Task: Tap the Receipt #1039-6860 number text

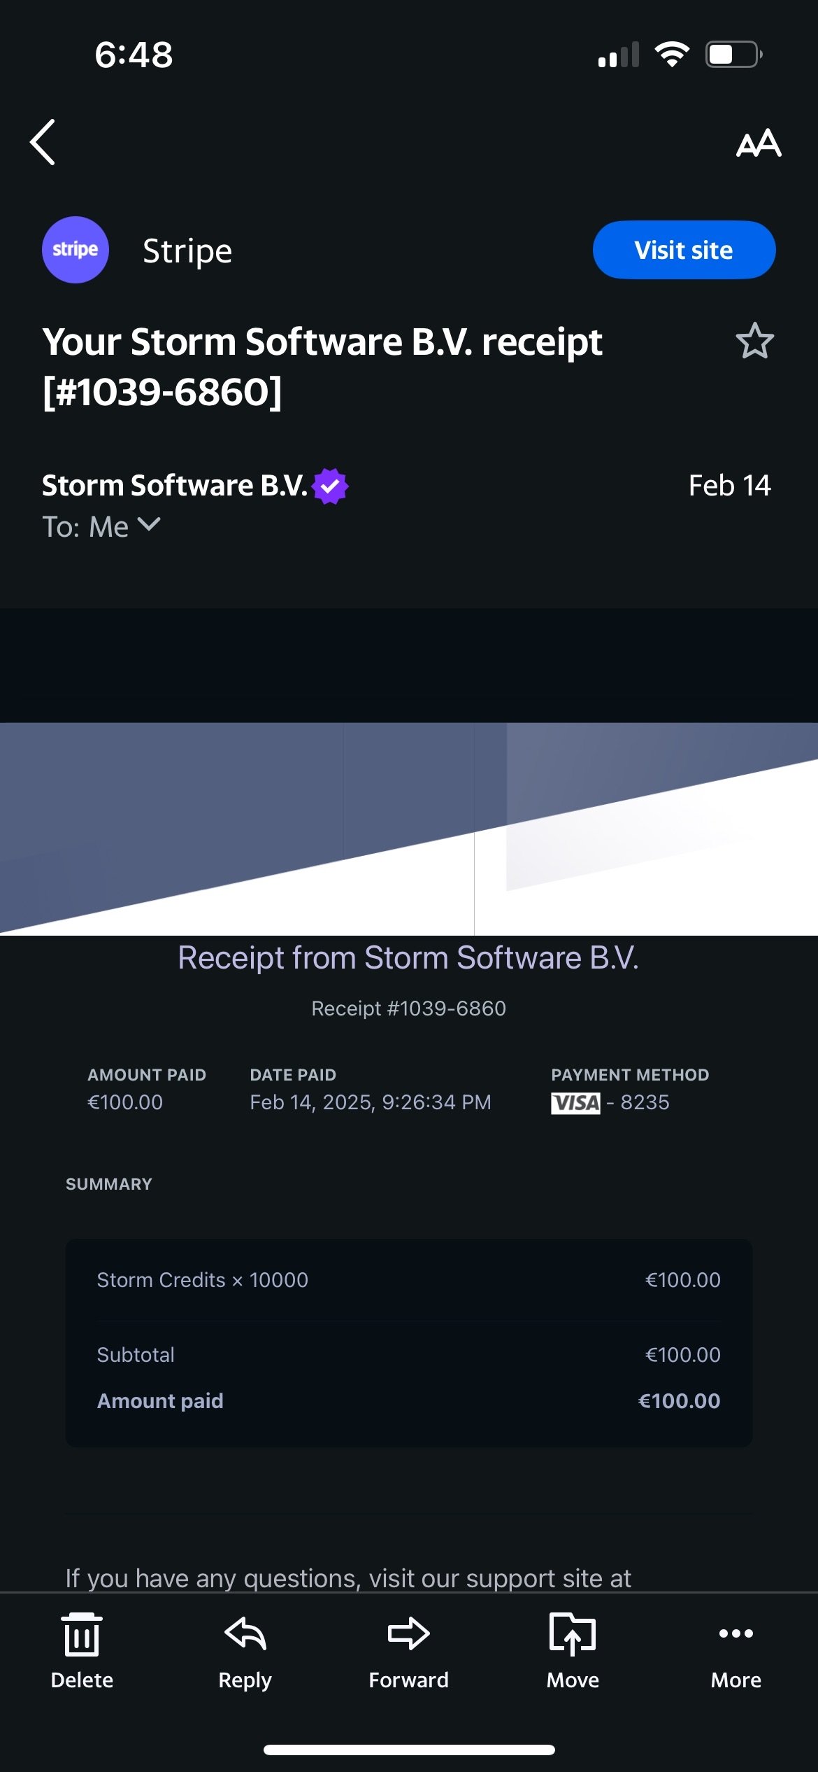Action: 408,1008
